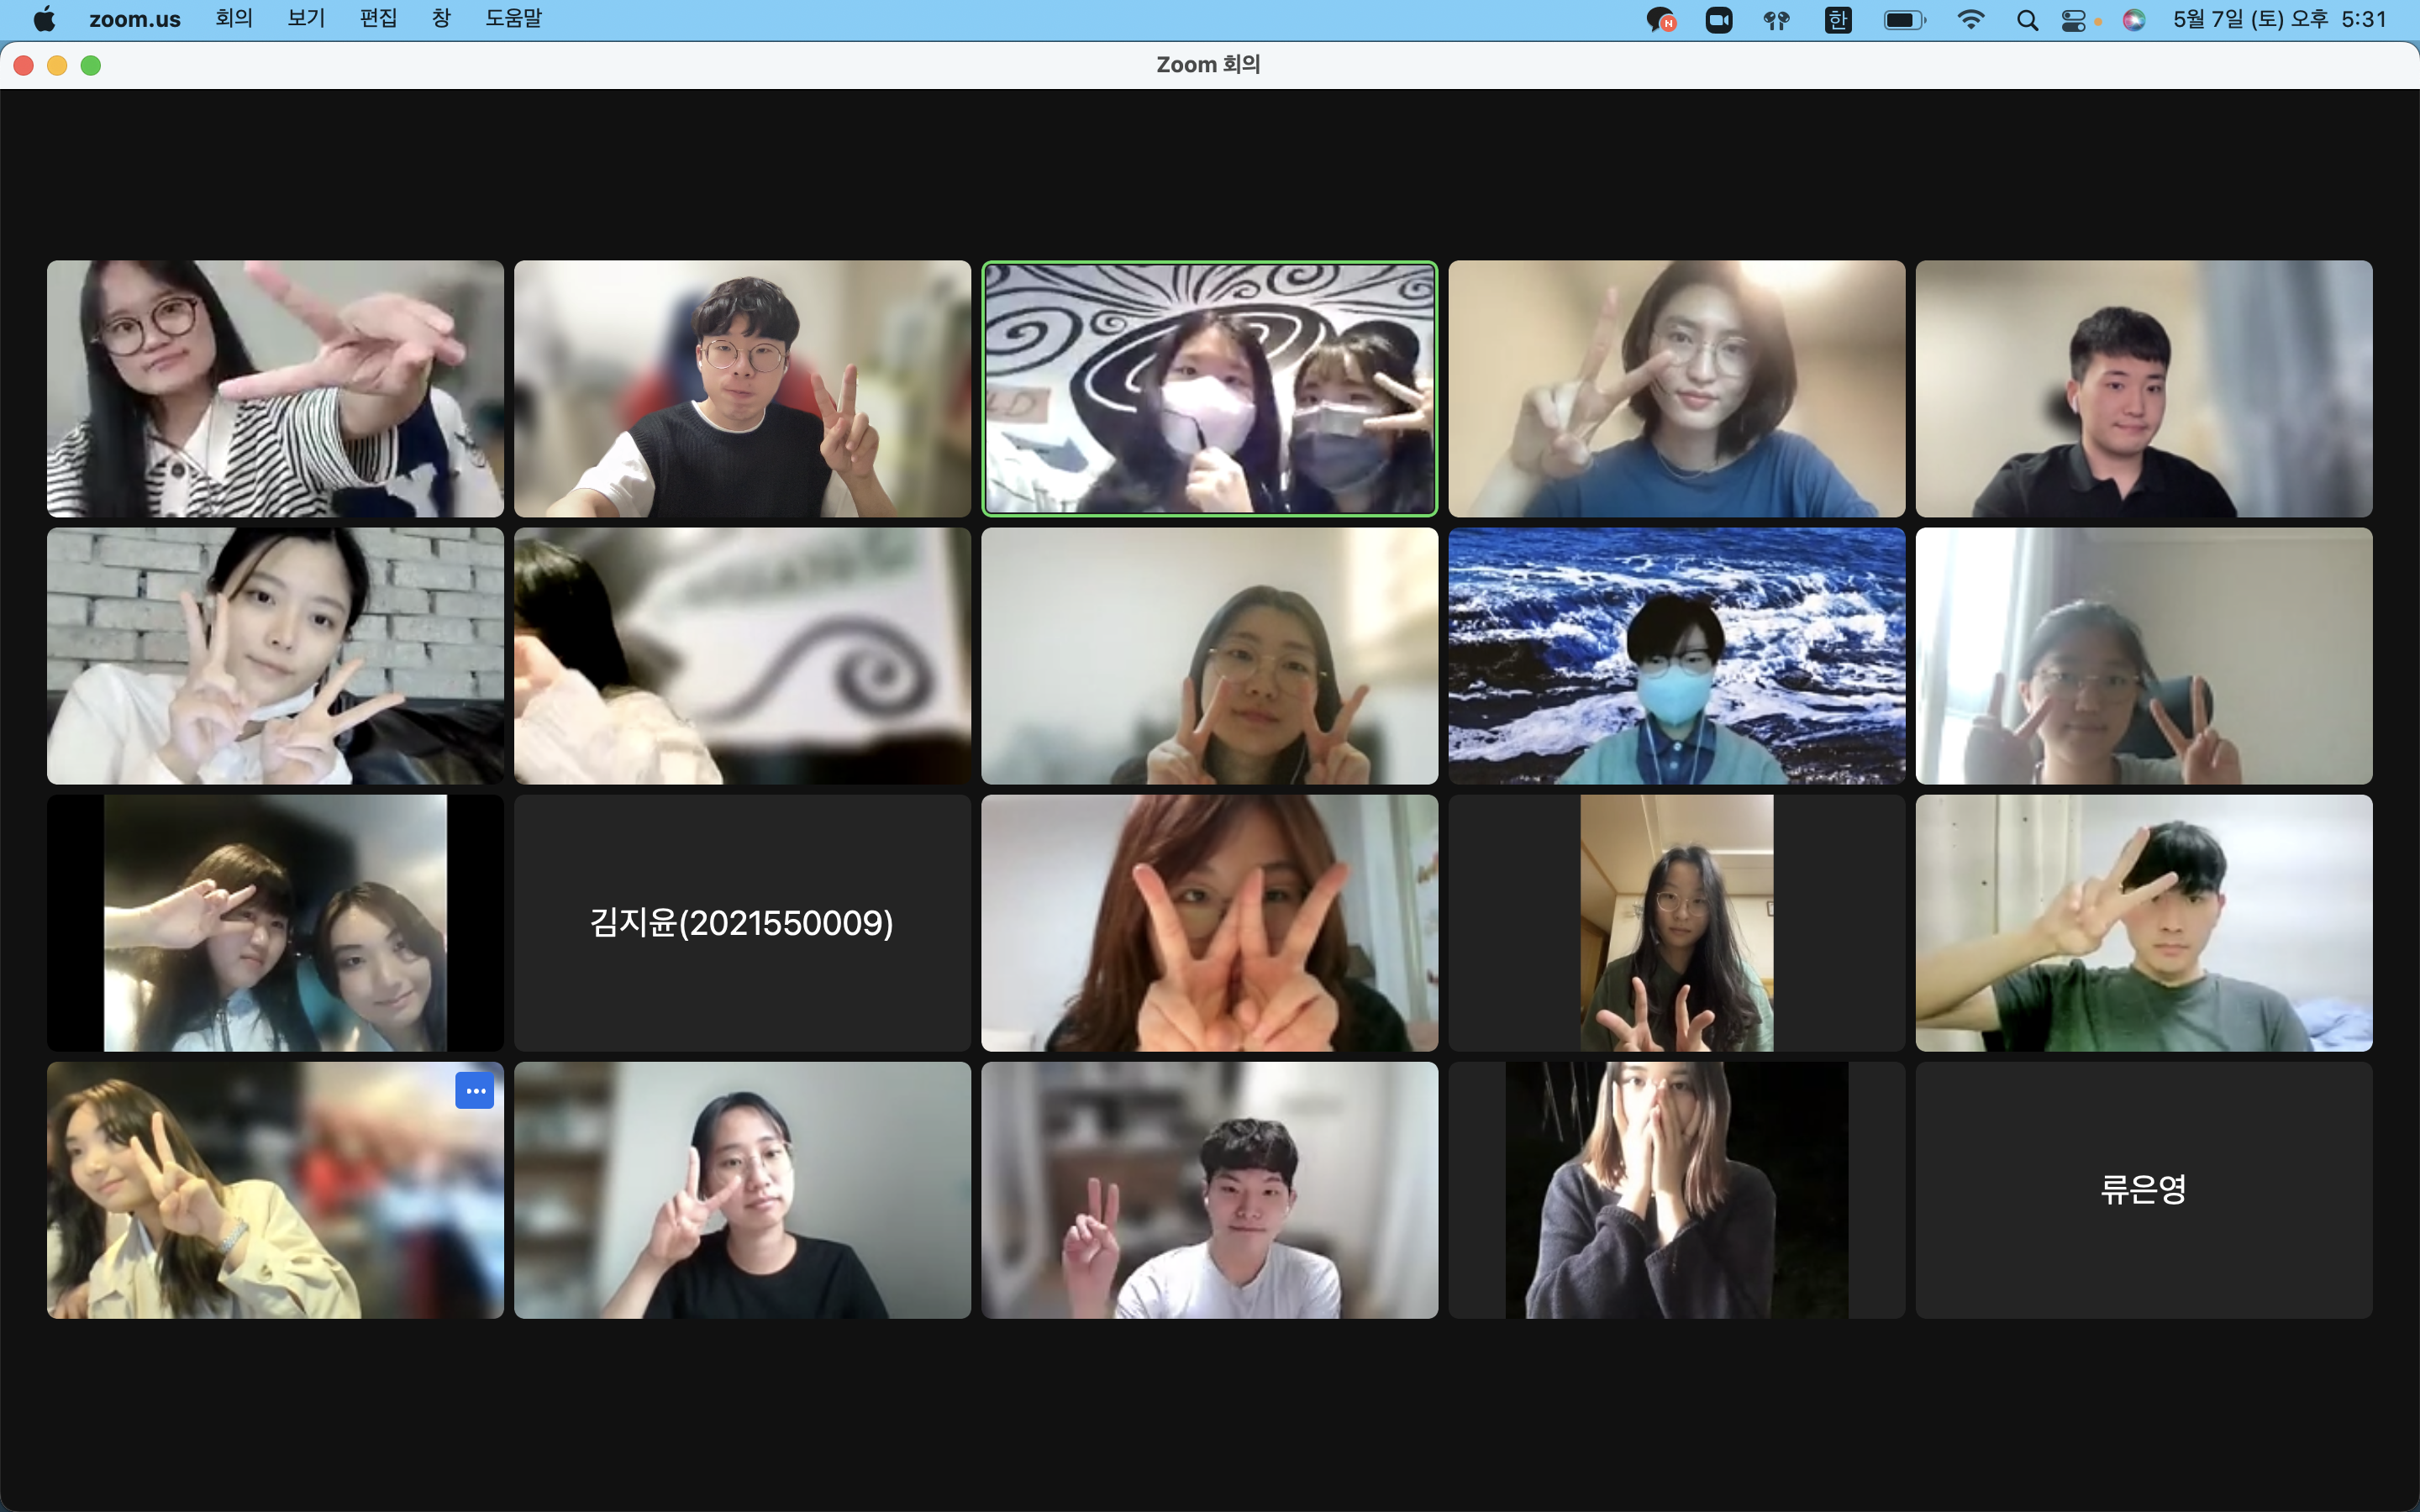Open the date and time notification panel

coord(2279,19)
